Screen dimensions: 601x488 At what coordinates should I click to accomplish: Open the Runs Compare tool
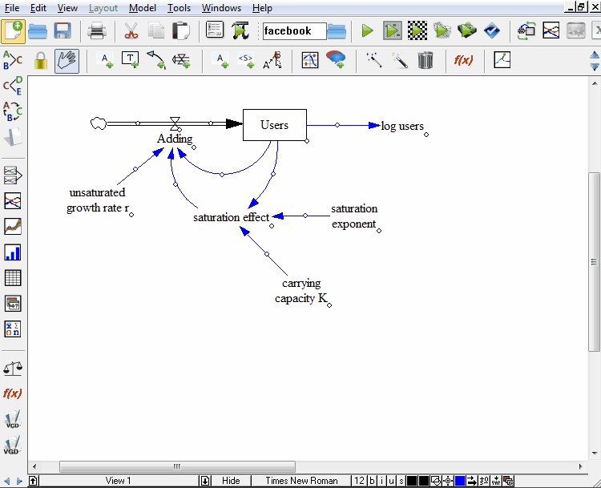13,304
